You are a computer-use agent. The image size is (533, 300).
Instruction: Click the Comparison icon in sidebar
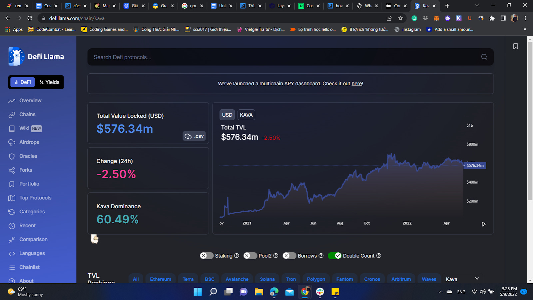coord(12,240)
